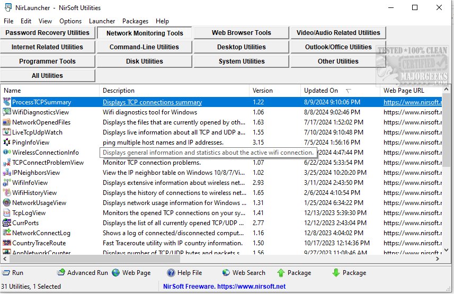
Task: Click the CurrPorts utility icon
Action: pos(7,222)
